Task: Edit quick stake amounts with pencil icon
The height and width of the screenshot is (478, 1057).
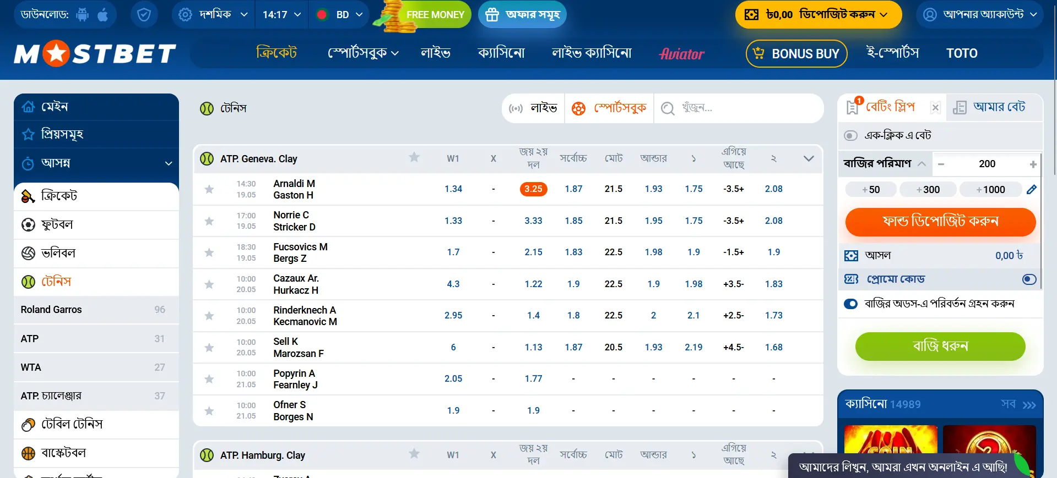Action: point(1032,190)
